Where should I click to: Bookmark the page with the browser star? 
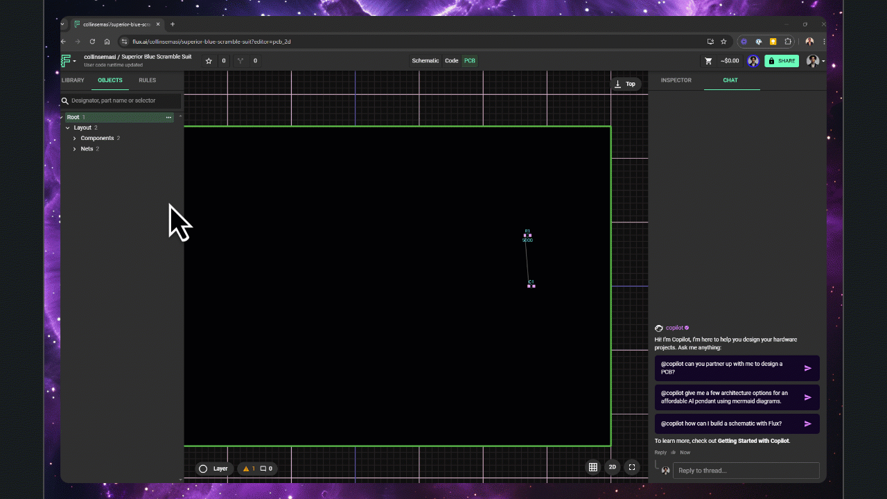[x=723, y=42]
